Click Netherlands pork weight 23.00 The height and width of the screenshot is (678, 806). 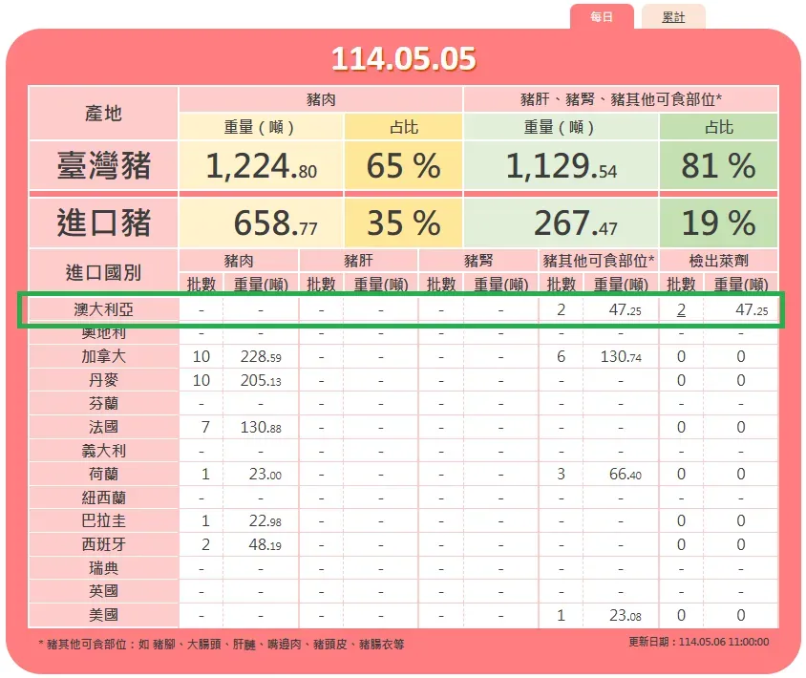265,474
